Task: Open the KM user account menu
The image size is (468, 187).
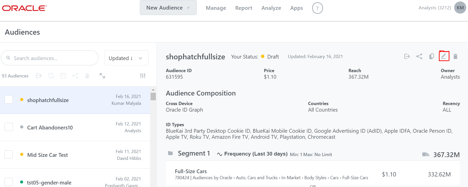Action: 460,8
